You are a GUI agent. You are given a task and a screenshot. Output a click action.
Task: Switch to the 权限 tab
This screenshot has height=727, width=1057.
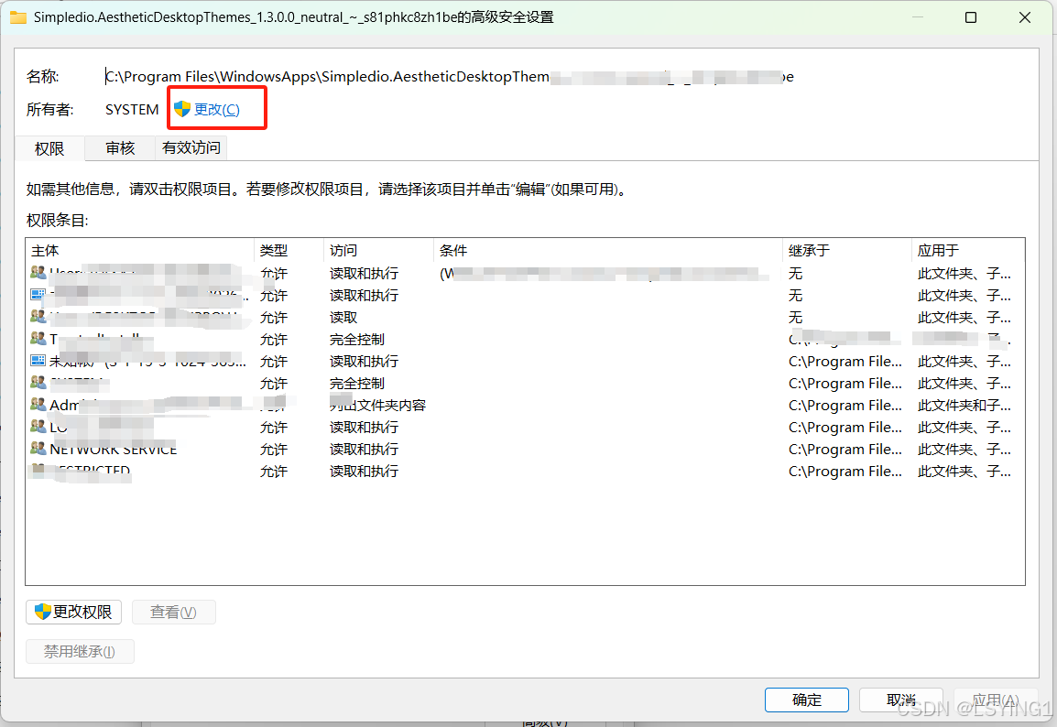49,148
